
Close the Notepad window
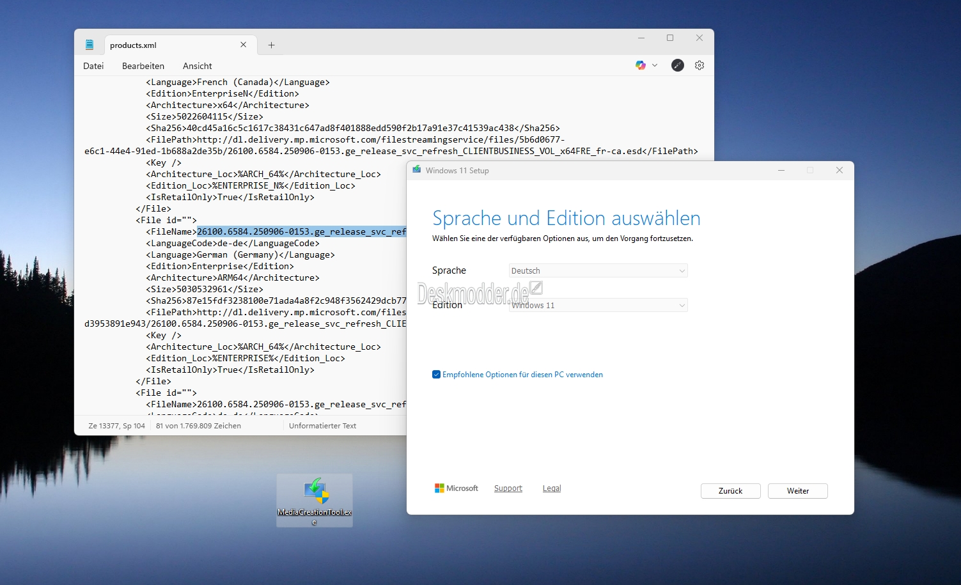[699, 38]
